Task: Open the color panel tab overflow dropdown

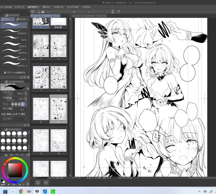Action: [29, 155]
